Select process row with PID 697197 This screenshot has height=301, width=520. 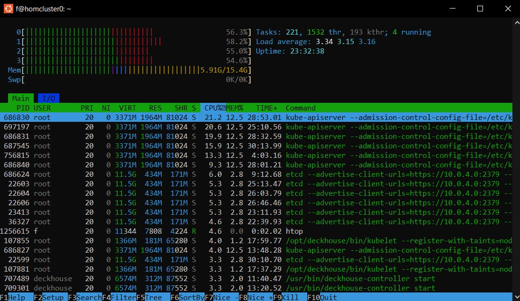pos(256,127)
